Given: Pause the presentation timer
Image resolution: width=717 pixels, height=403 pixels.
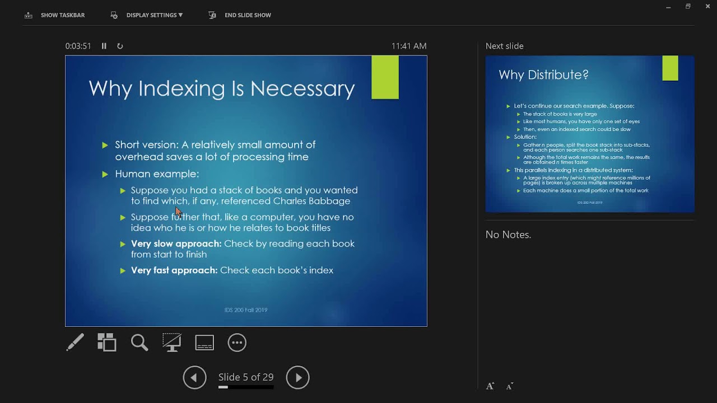Looking at the screenshot, I should 104,46.
